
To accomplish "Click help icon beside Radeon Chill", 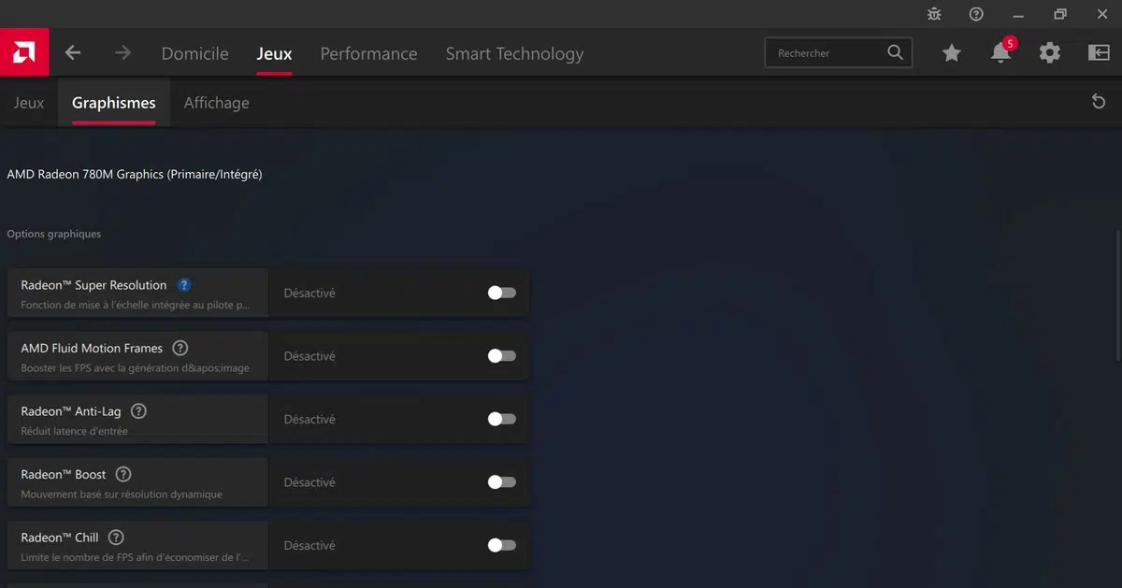I will [x=116, y=538].
